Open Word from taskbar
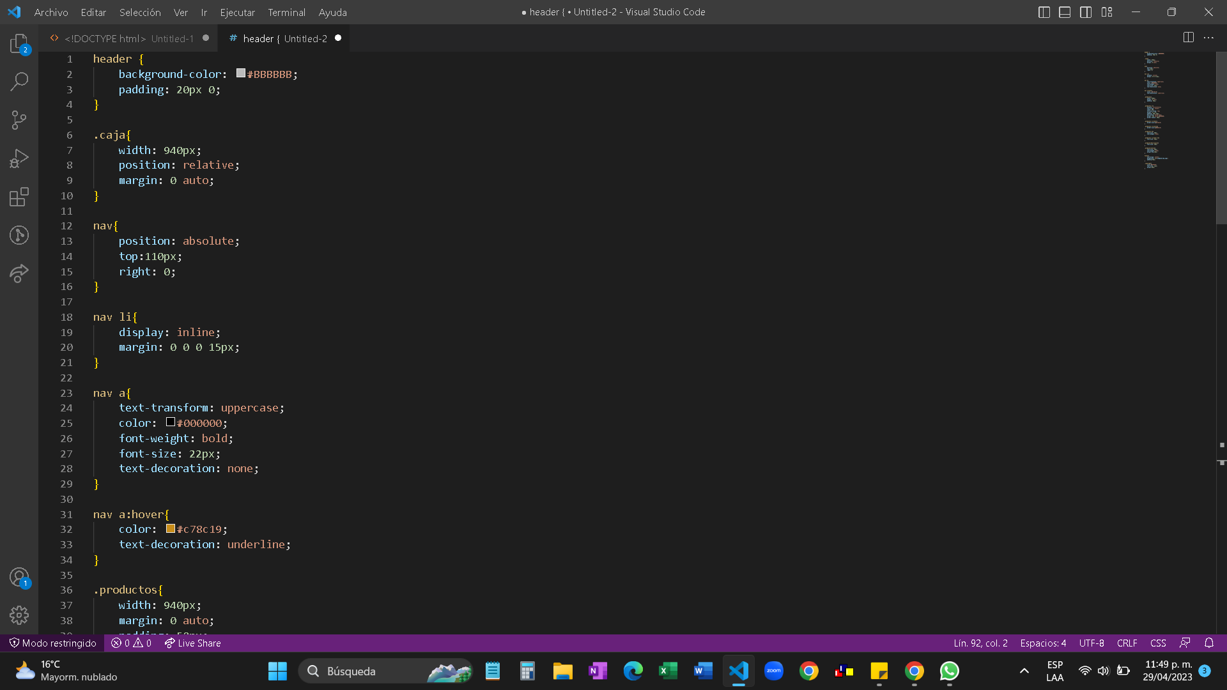 pos(703,671)
